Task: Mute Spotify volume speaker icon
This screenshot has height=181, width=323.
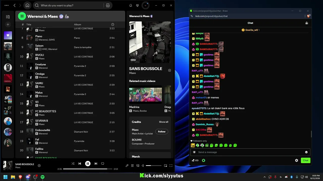Action: [x=143, y=166]
